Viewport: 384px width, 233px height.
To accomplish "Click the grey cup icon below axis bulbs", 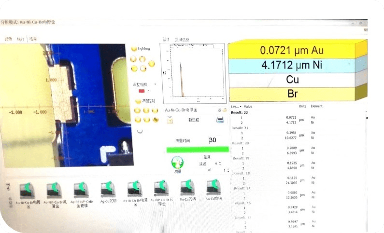I will coord(140,131).
